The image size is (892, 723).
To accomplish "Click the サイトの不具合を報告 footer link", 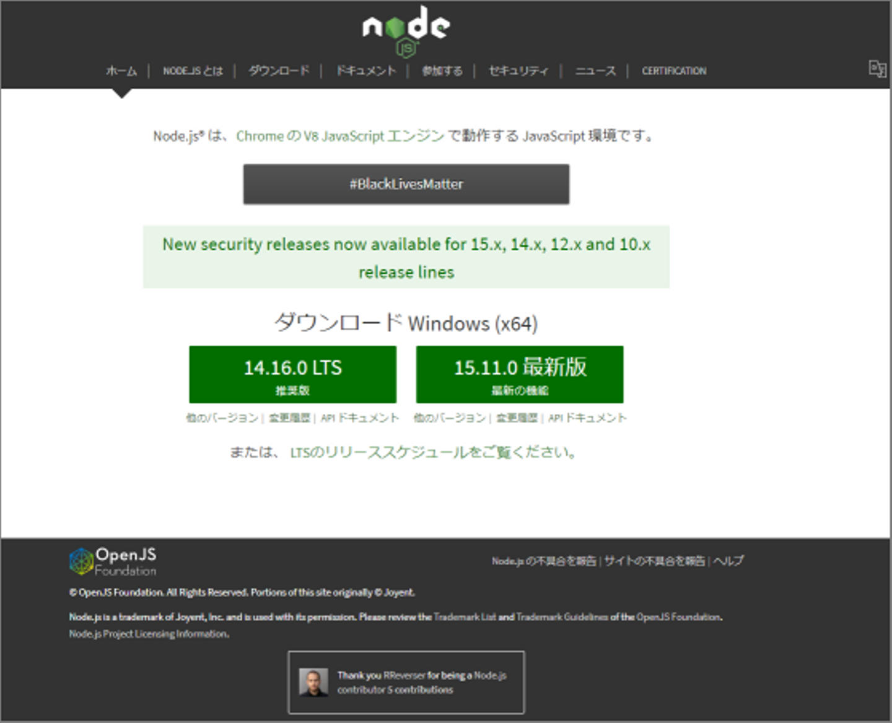I will 655,561.
